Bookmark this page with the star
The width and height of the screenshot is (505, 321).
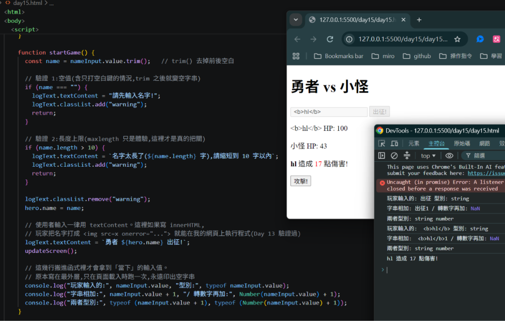[x=457, y=39]
